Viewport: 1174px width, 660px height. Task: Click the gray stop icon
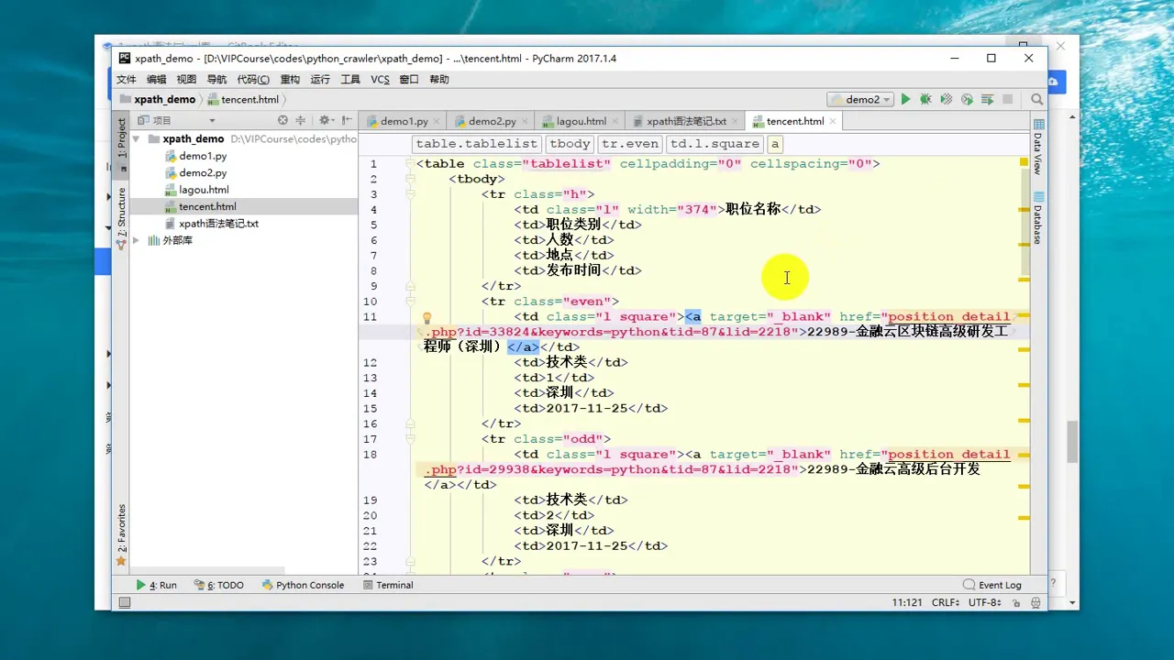(1008, 99)
